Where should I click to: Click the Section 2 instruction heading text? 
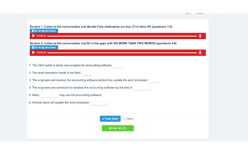tap(103, 43)
